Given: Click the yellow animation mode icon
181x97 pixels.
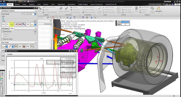Looking at the screenshot, I should tap(32, 24).
